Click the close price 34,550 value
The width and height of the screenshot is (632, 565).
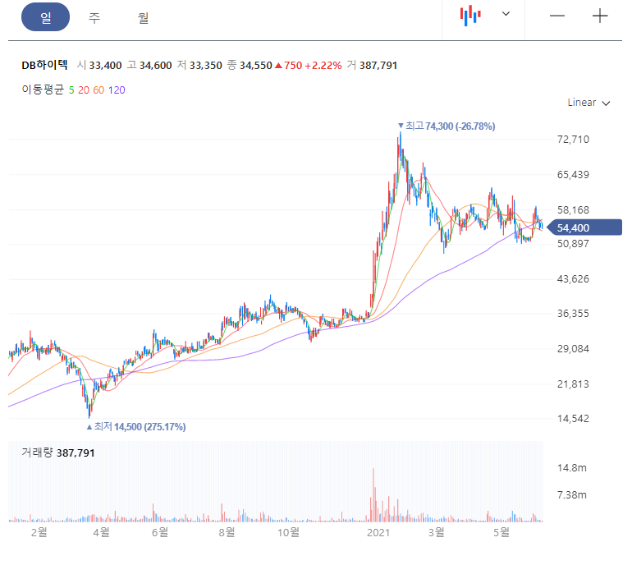coord(256,66)
